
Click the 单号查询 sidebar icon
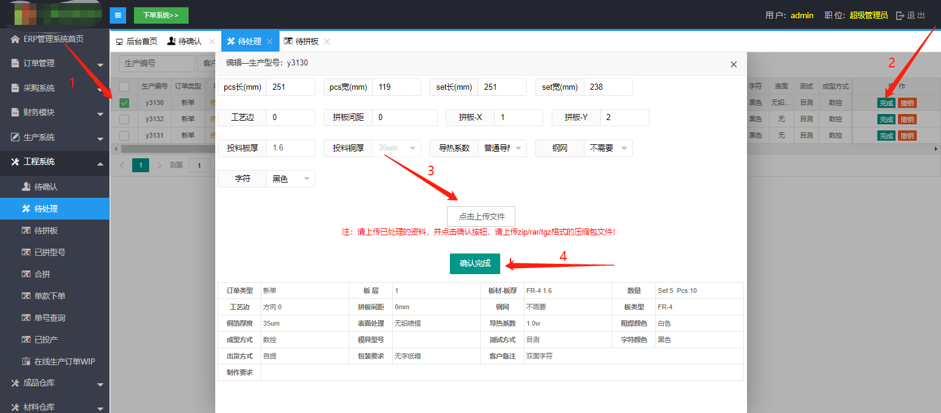(26, 318)
